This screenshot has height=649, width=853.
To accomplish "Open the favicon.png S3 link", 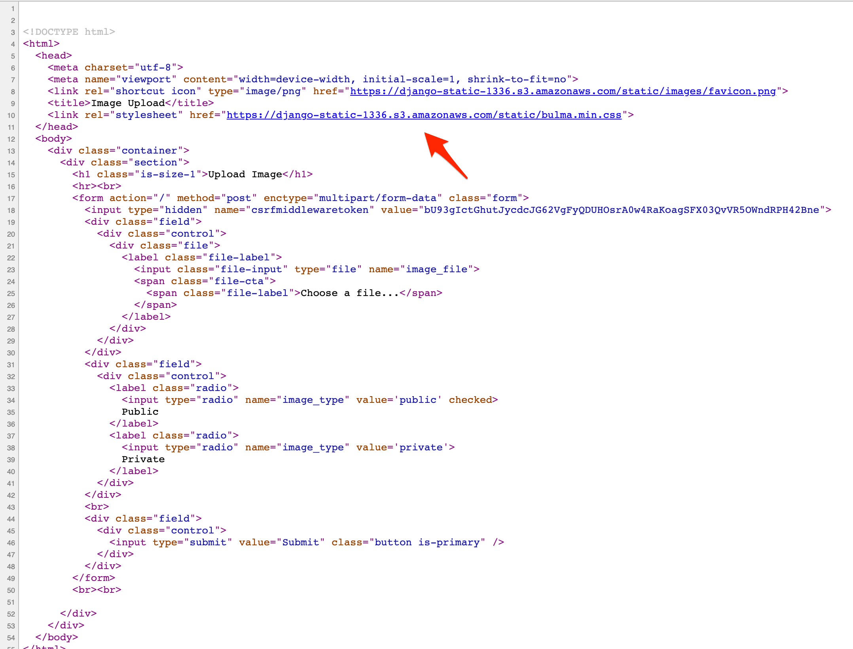I will pyautogui.click(x=562, y=91).
